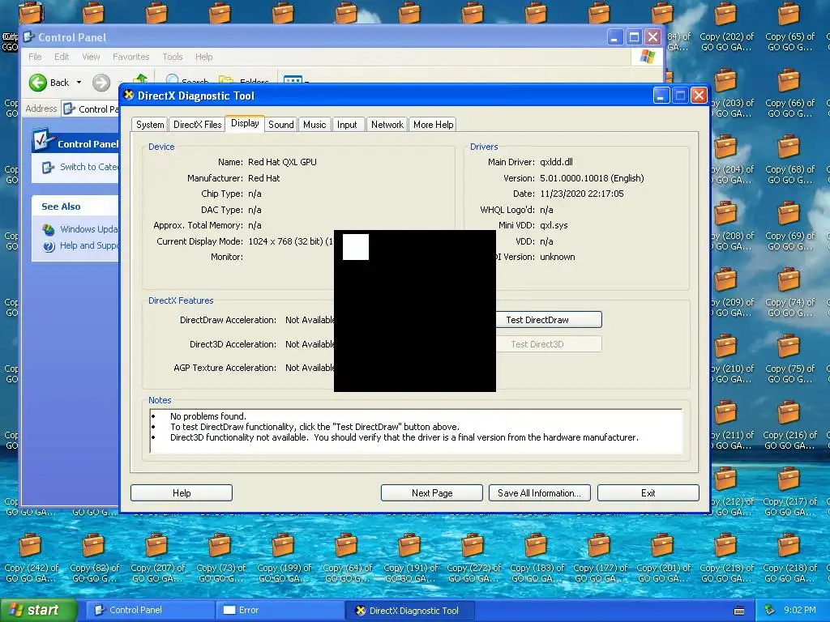The width and height of the screenshot is (830, 622).
Task: Switch to Error window on taskbar
Action: click(x=280, y=611)
